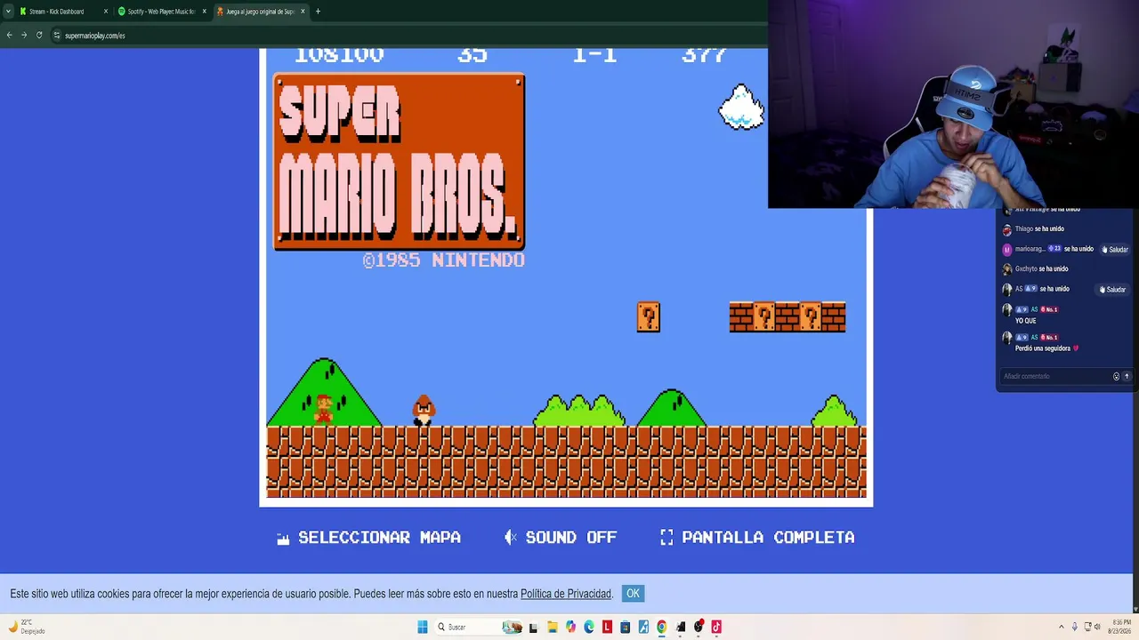Image resolution: width=1139 pixels, height=640 pixels.
Task: Open the Seleccionar Mapa option
Action: (x=369, y=538)
